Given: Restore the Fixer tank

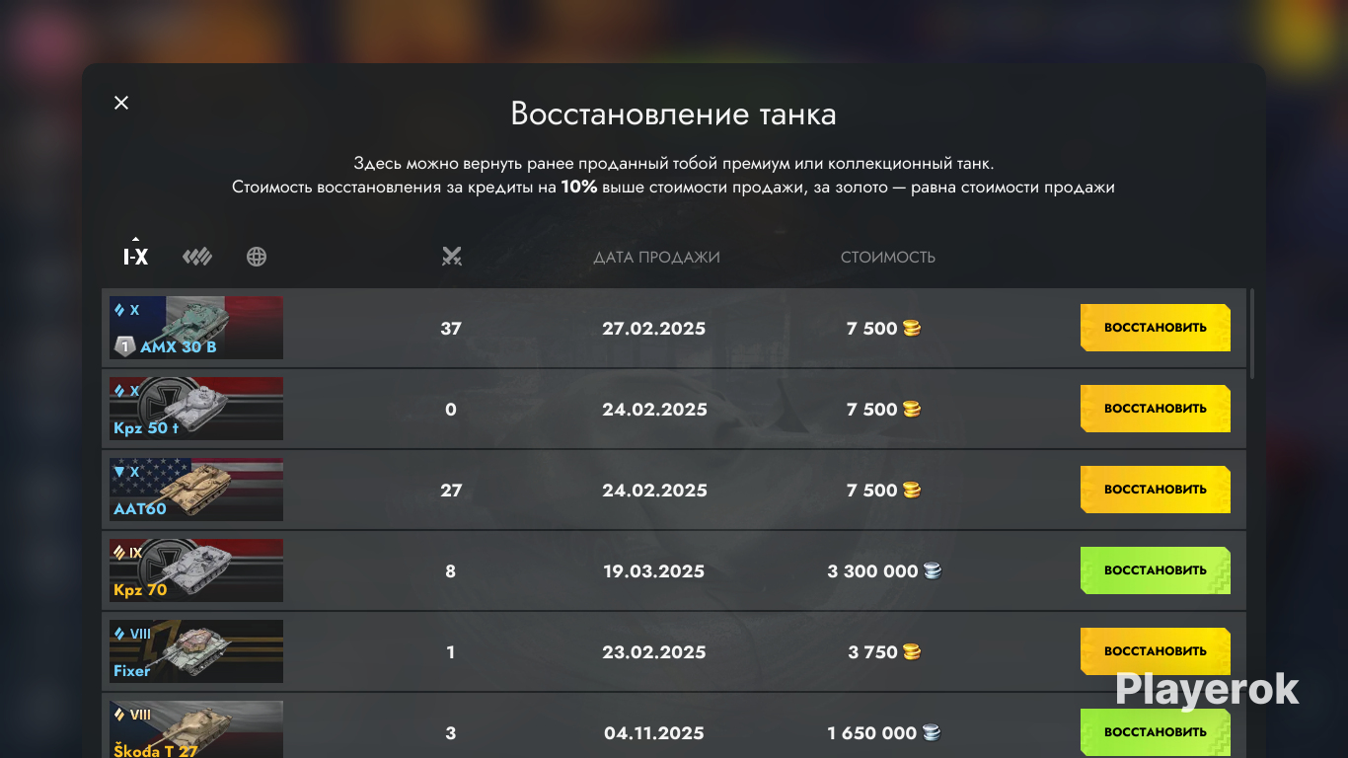Looking at the screenshot, I should pyautogui.click(x=1156, y=651).
